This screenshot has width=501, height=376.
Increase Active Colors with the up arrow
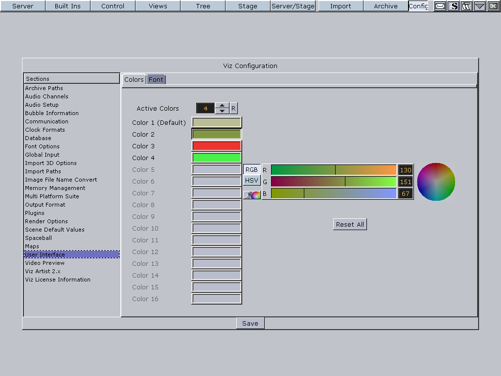click(x=222, y=105)
